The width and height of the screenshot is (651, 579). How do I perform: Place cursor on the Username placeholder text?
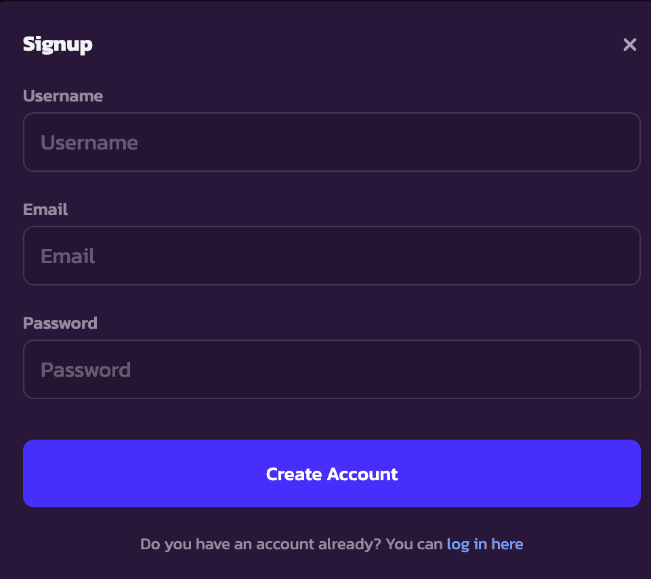(x=89, y=143)
